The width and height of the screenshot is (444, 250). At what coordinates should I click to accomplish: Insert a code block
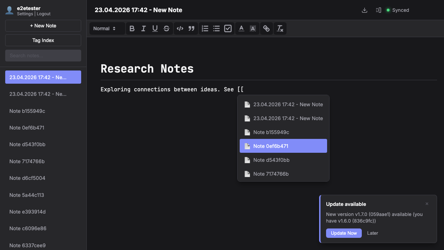coord(180,28)
